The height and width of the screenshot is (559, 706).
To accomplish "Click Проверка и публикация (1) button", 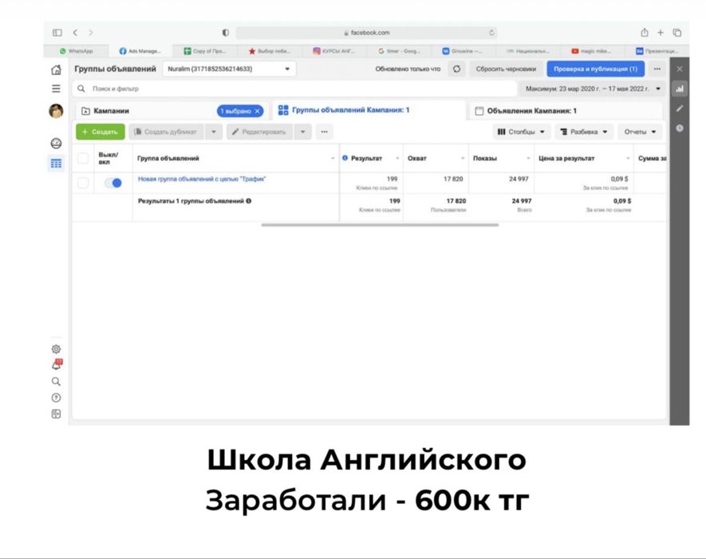I will [x=595, y=69].
